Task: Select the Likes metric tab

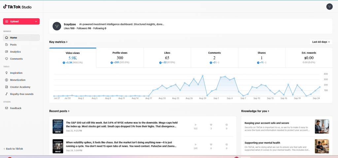Action: click(x=167, y=58)
